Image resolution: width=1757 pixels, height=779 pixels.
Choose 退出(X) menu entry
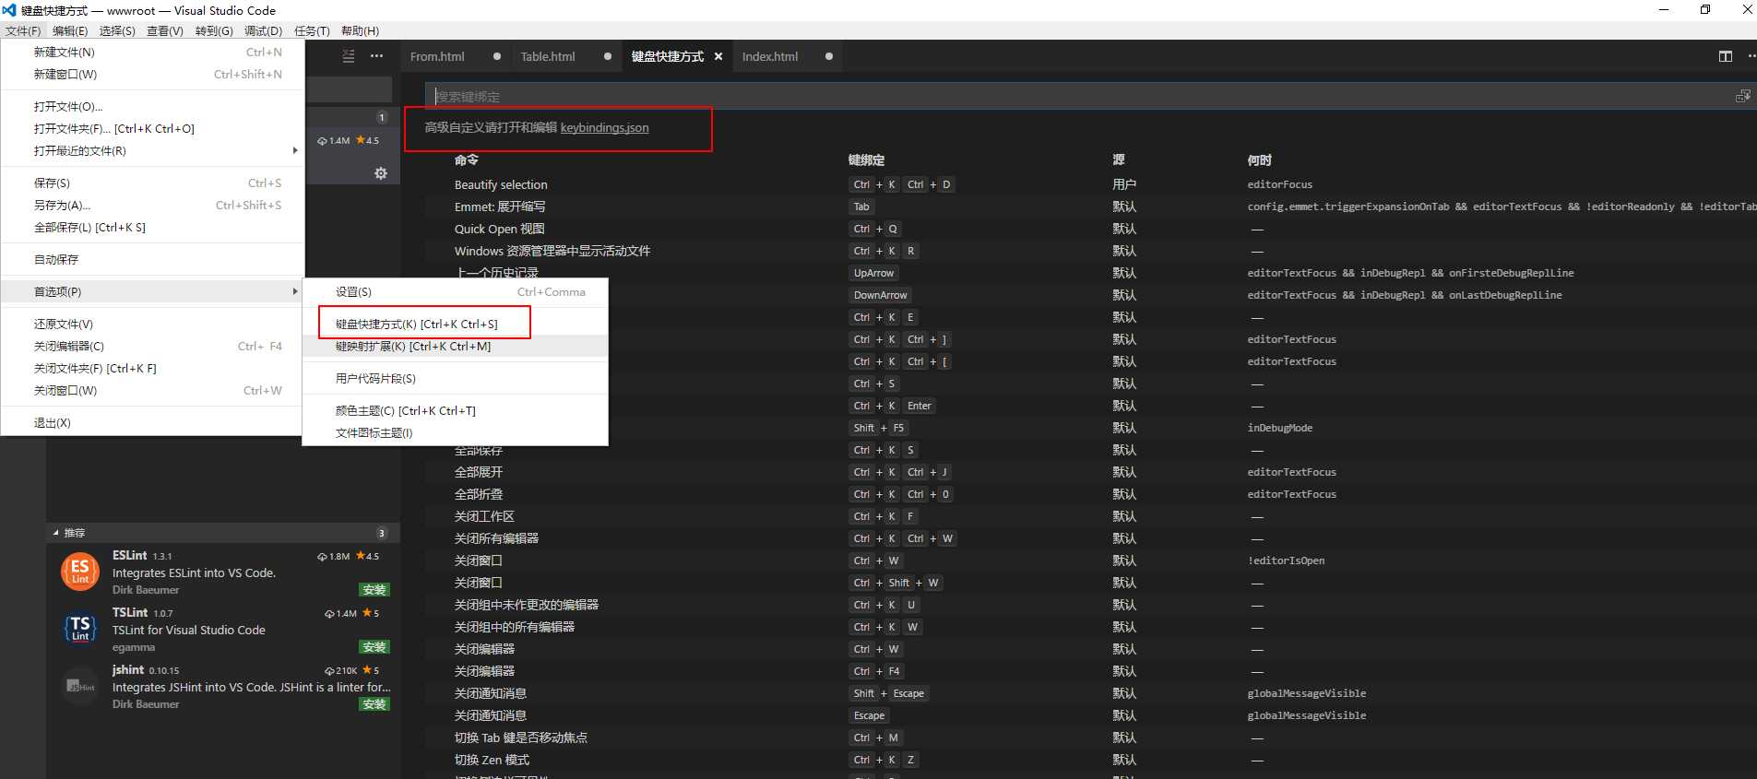tap(152, 422)
